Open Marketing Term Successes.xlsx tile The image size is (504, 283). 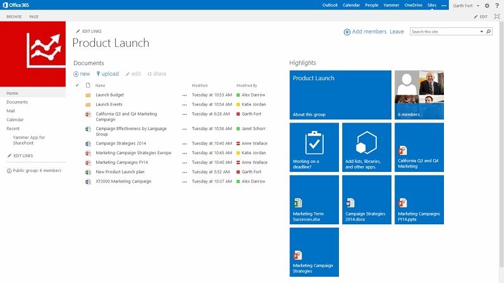pyautogui.click(x=314, y=200)
